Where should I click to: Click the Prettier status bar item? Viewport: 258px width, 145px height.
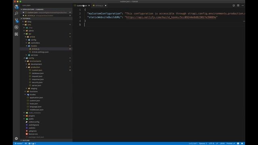click(231, 143)
